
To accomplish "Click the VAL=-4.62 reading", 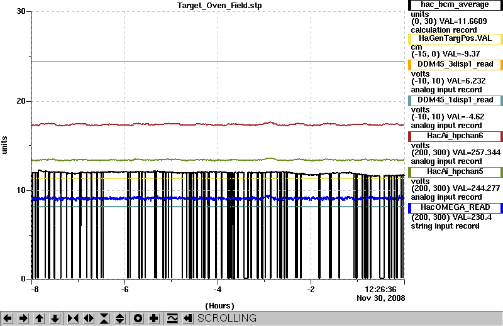I will (466, 117).
